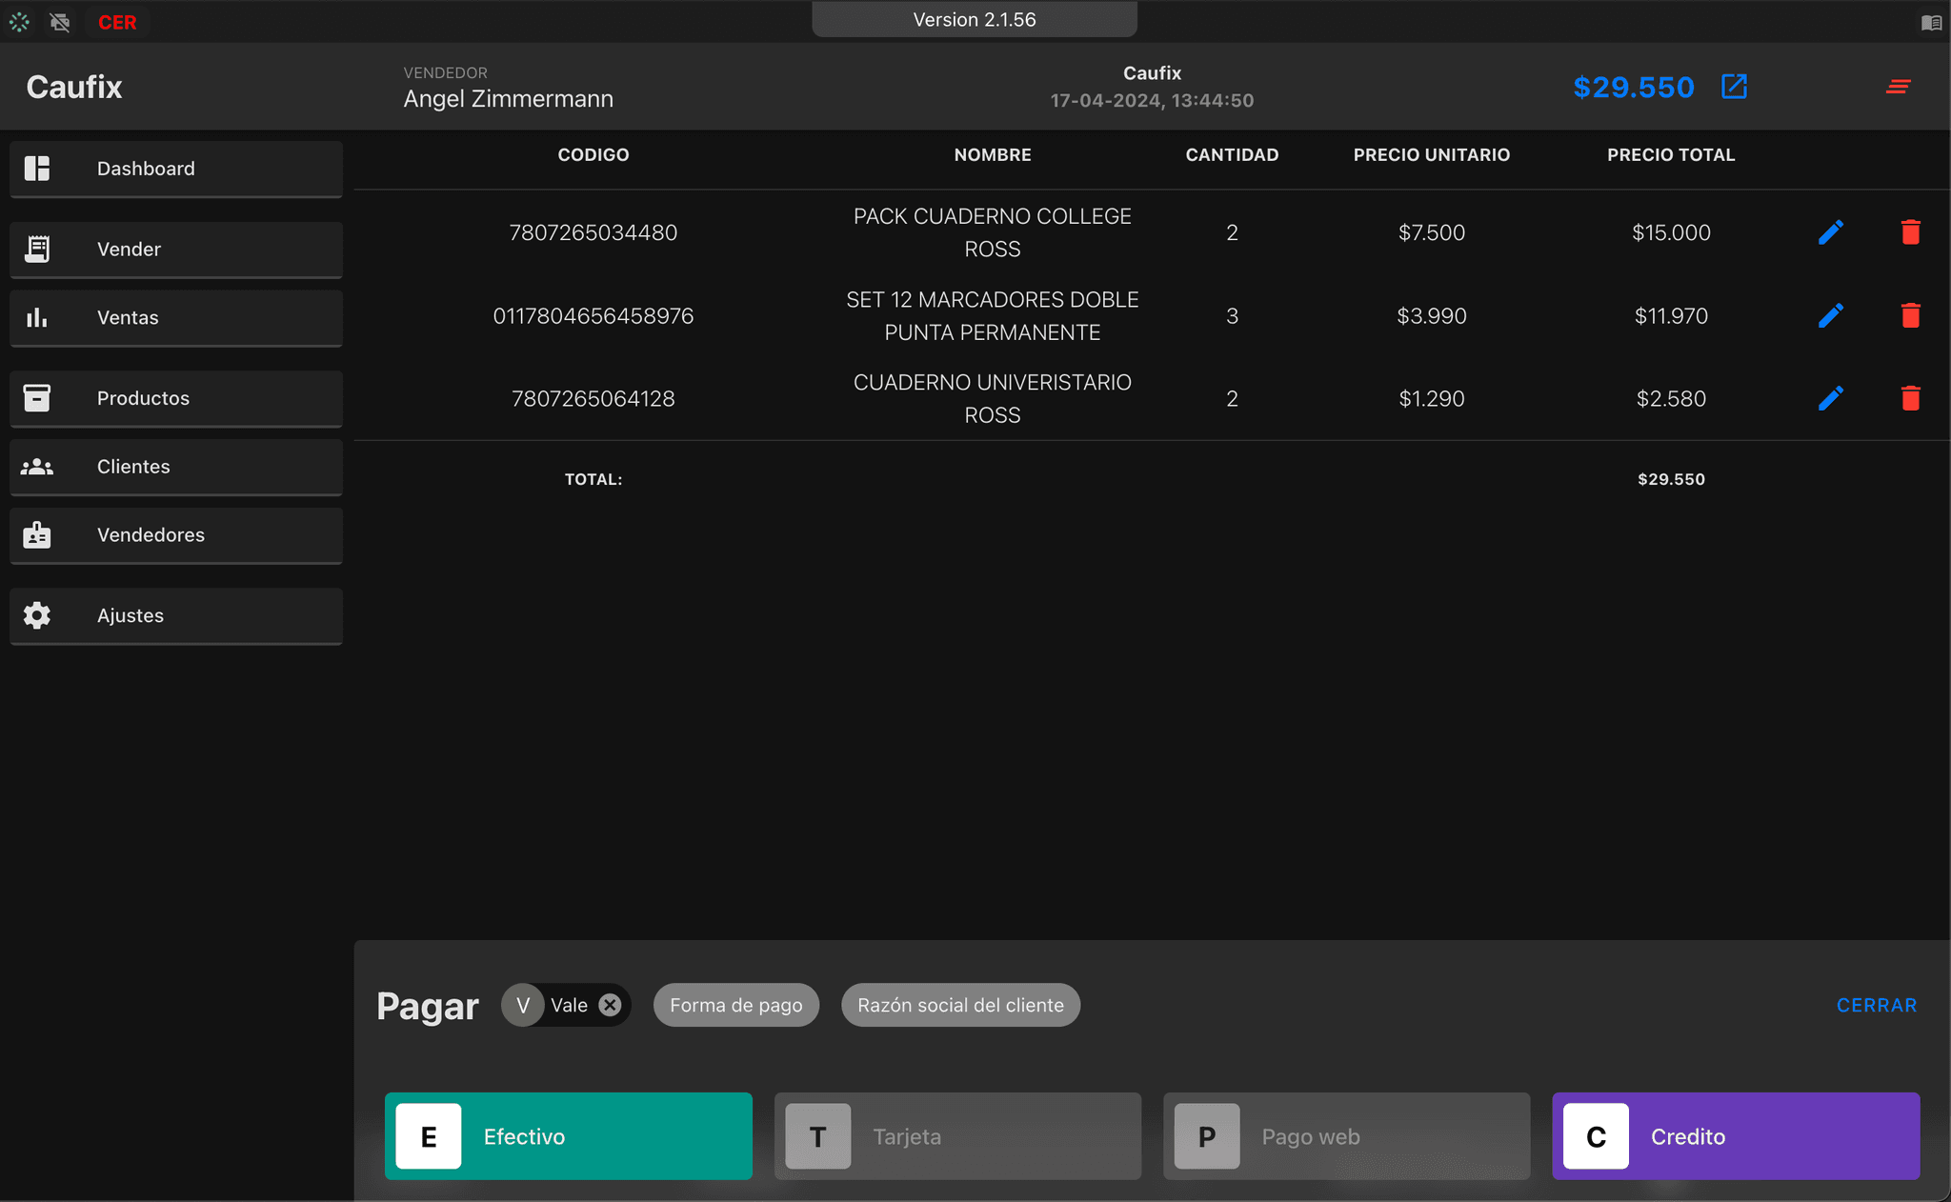
Task: Edit the PACK CUADERNO COLLEGE ROSS line item
Action: coord(1830,231)
